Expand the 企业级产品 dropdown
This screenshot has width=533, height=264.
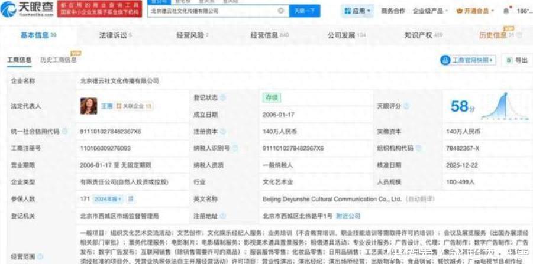[429, 11]
